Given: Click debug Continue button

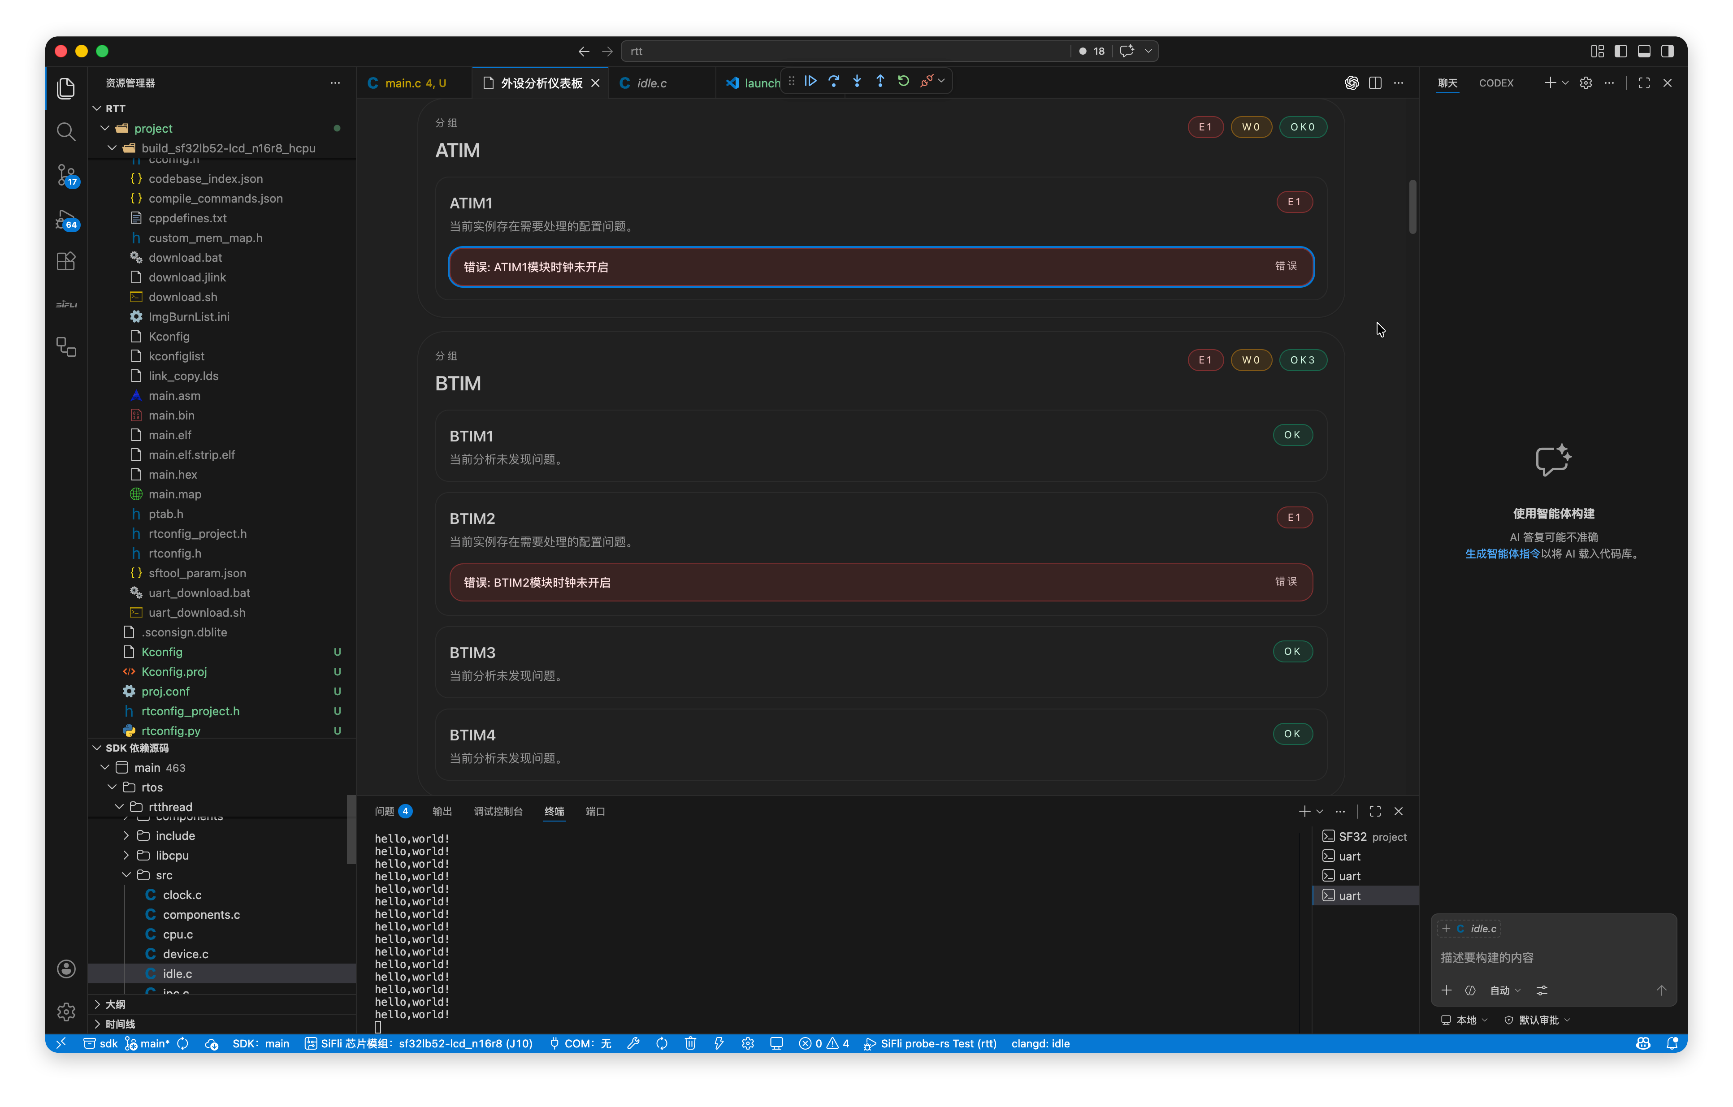Looking at the screenshot, I should [810, 81].
